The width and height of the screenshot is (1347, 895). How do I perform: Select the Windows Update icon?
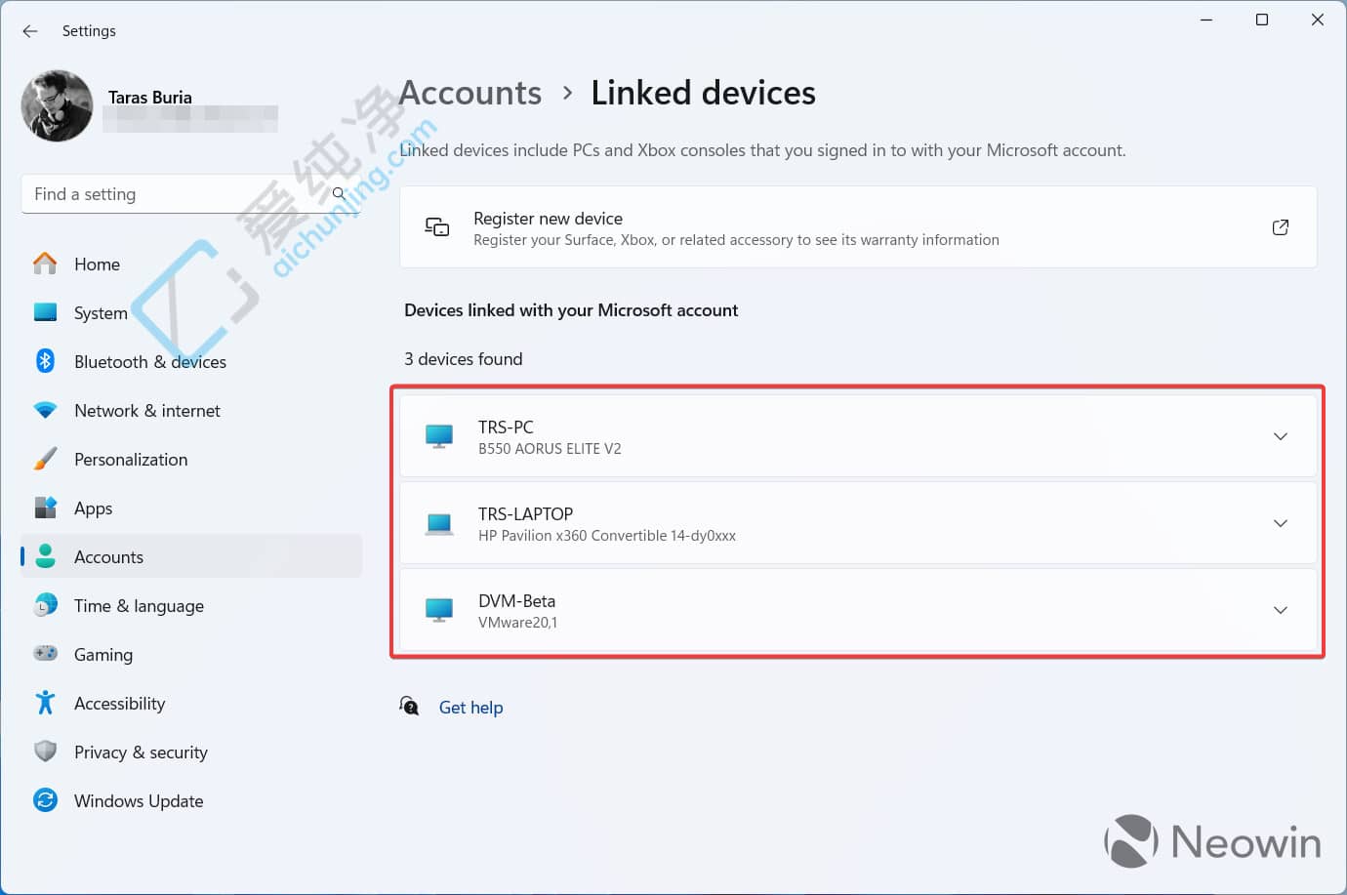point(45,800)
